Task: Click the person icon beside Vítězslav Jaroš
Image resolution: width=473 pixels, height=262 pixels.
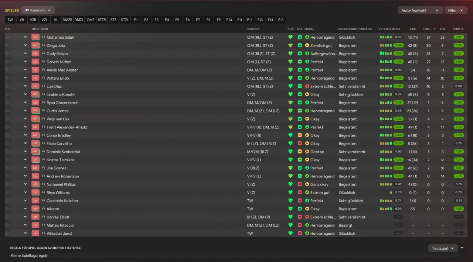Action: [43, 233]
